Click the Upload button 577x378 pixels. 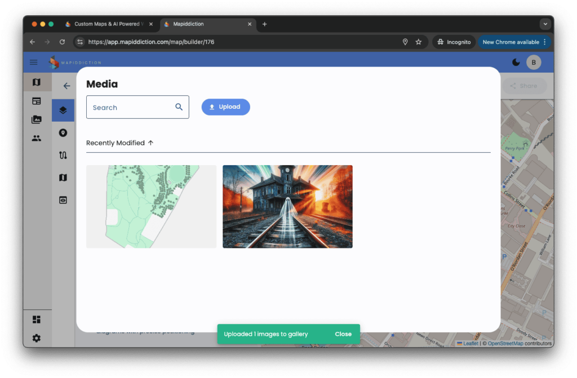[x=225, y=107]
